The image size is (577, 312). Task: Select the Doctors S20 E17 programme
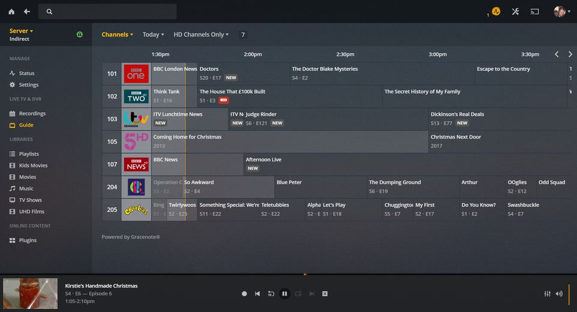click(x=244, y=74)
